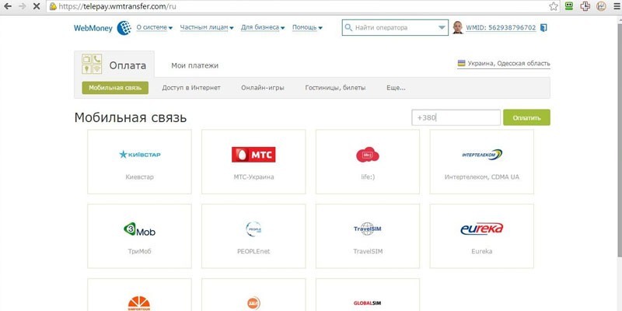The height and width of the screenshot is (311, 622).
Task: Click the WebMoney text logo link
Action: click(x=93, y=28)
